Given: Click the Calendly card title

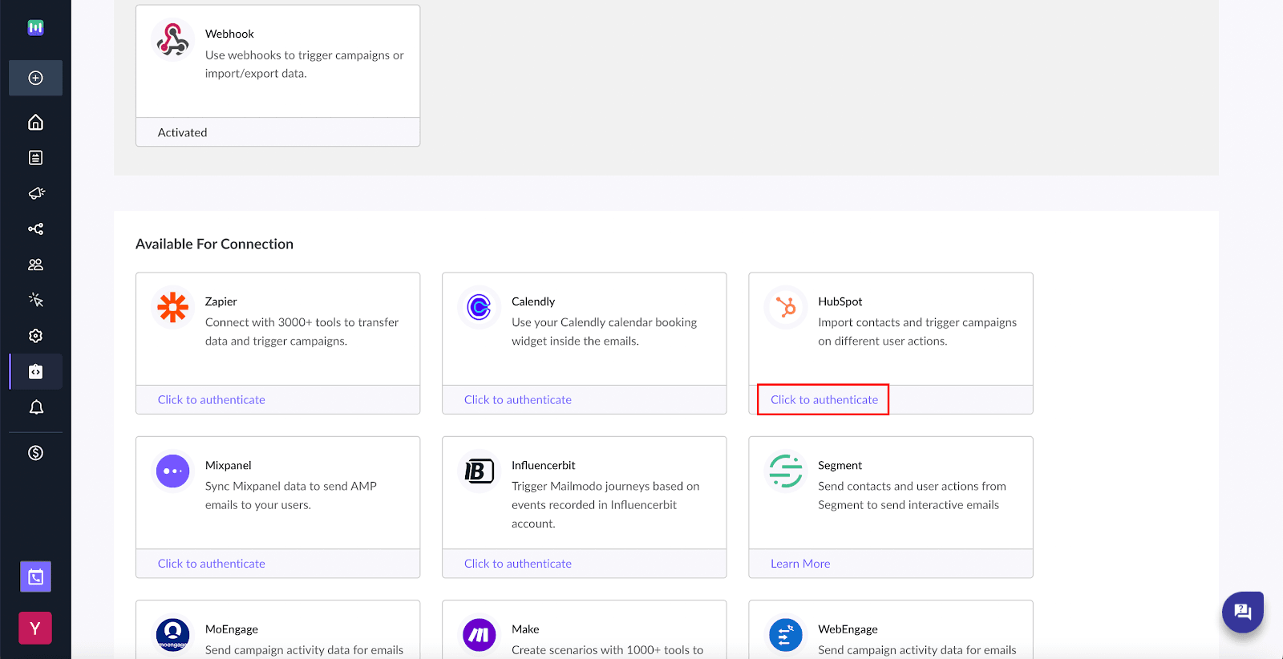Looking at the screenshot, I should 533,301.
